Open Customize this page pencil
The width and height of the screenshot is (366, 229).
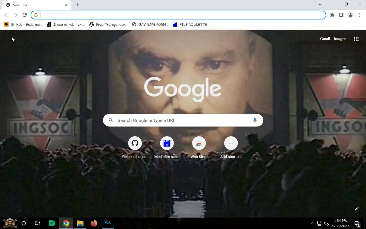357,208
